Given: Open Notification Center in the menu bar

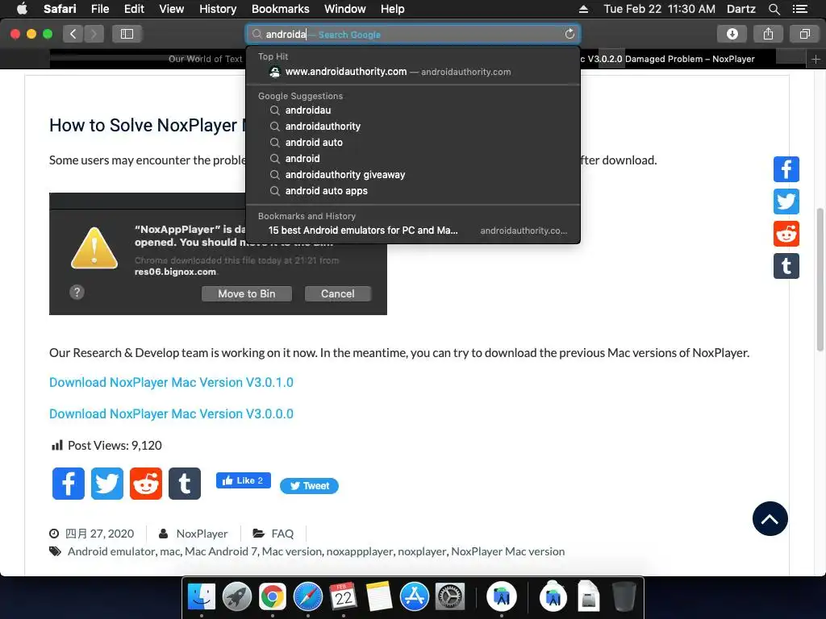Looking at the screenshot, I should [x=799, y=9].
